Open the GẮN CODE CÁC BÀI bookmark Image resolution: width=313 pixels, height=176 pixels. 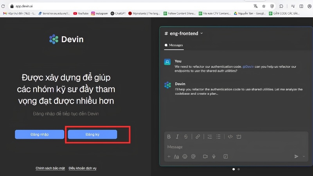(x=284, y=13)
